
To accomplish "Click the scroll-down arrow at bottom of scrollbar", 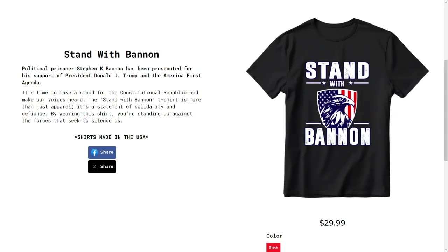I will coord(445,250).
